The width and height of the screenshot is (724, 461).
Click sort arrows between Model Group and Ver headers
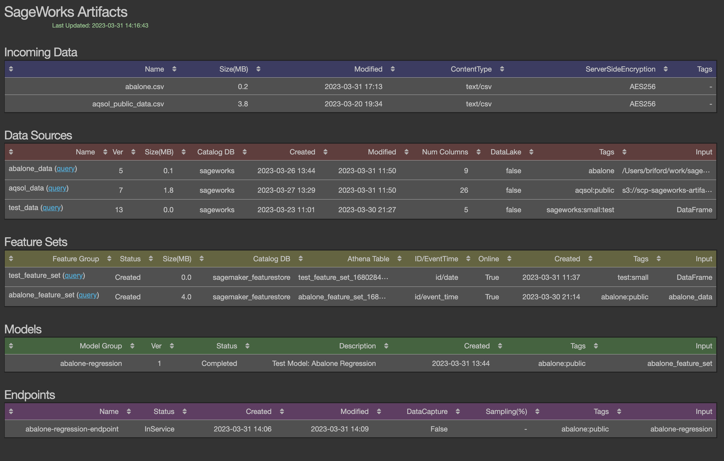pos(132,346)
